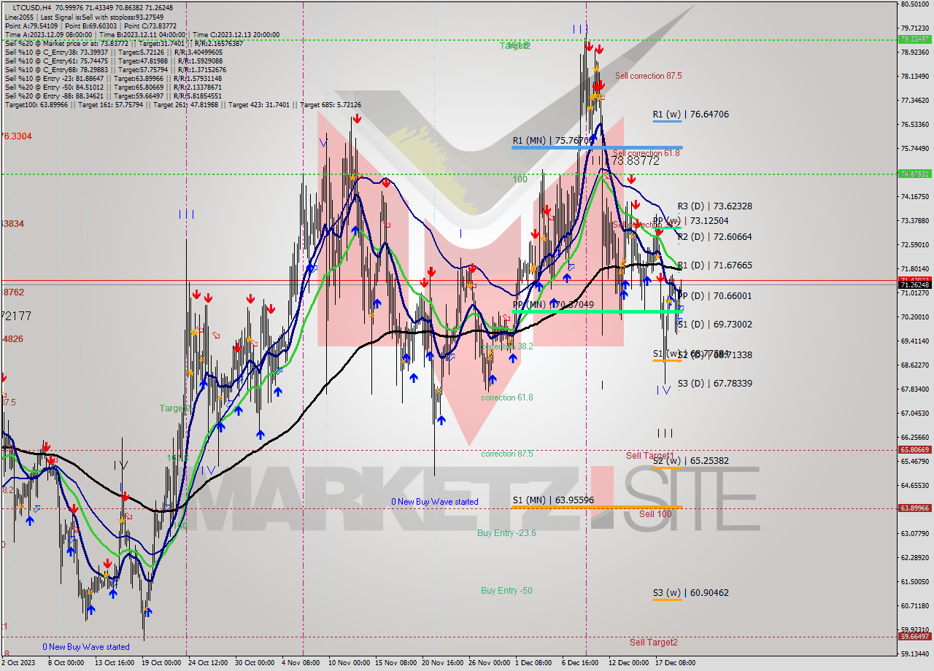Select the Sell 100 label

655,514
